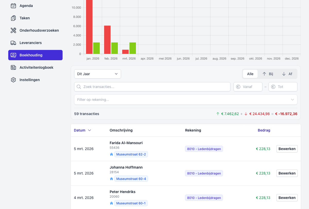Open the Boekhouding menu item
The width and height of the screenshot is (309, 209).
pyautogui.click(x=35, y=55)
